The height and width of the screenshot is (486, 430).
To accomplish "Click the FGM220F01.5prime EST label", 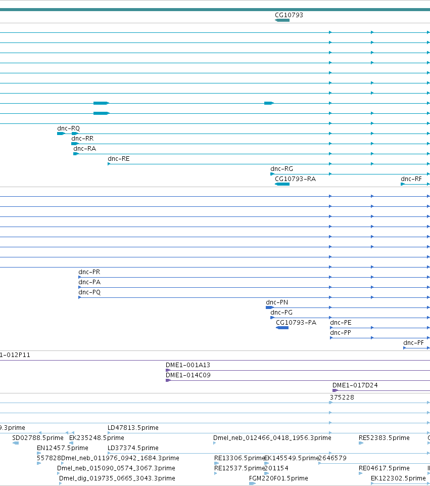I will [x=278, y=478].
